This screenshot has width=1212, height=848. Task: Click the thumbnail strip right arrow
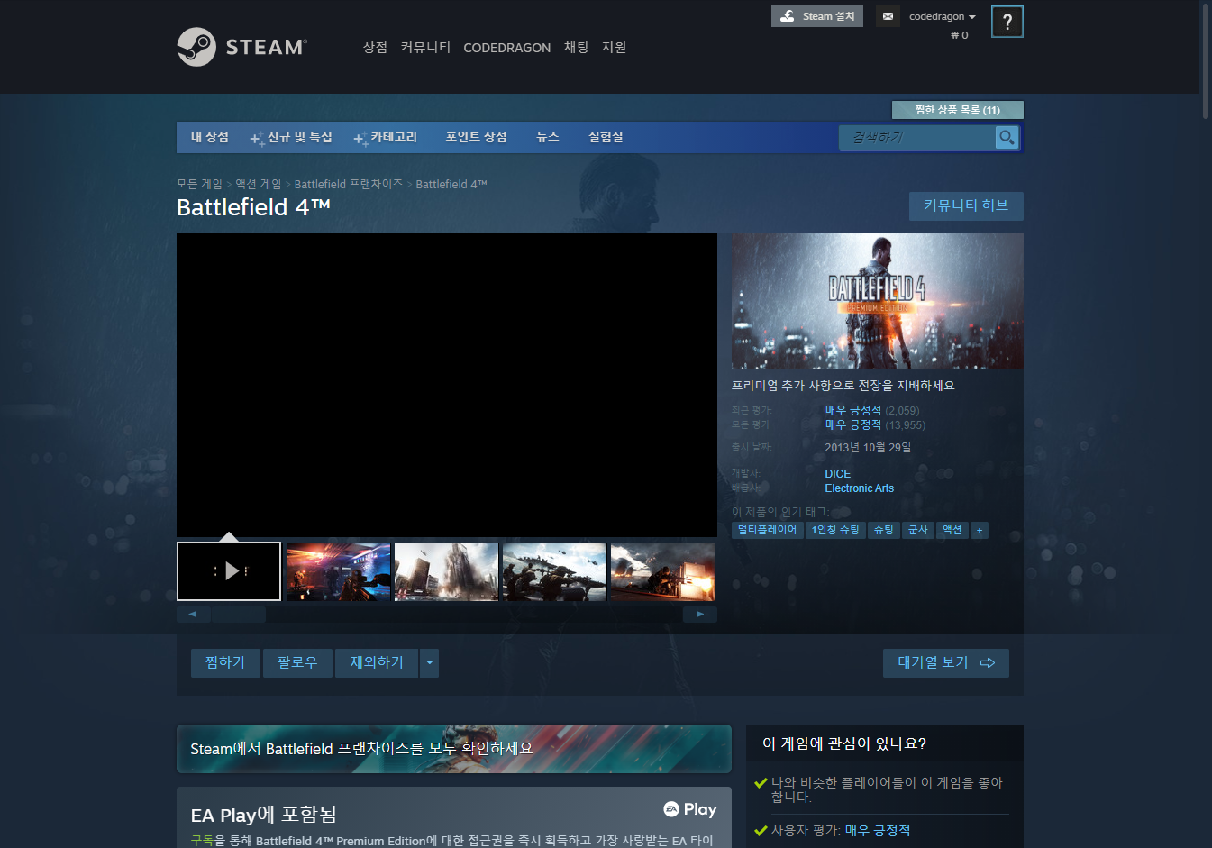(700, 615)
